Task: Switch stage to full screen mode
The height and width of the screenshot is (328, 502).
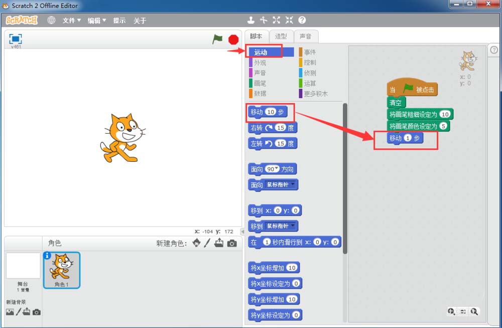Action: tap(16, 39)
